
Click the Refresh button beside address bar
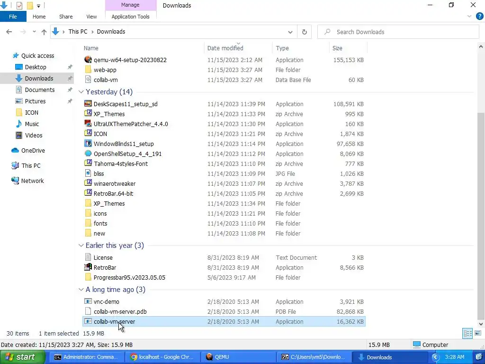pos(305,32)
